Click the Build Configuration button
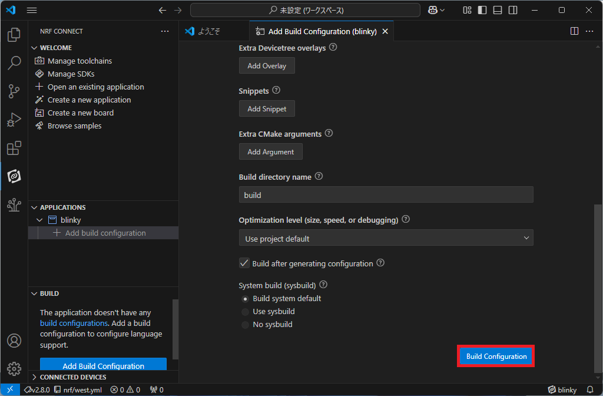The image size is (603, 396). tap(496, 357)
